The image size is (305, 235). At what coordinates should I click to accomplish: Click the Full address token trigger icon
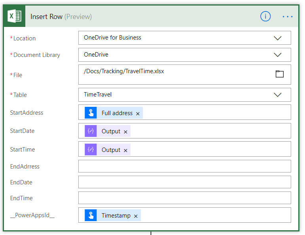pyautogui.click(x=91, y=113)
